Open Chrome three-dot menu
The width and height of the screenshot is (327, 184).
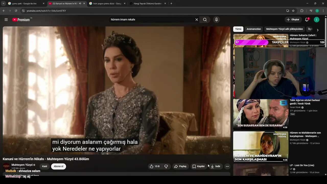(323, 11)
